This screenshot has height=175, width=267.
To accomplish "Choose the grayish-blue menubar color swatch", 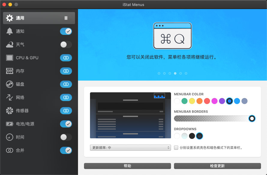I will pos(244,101).
